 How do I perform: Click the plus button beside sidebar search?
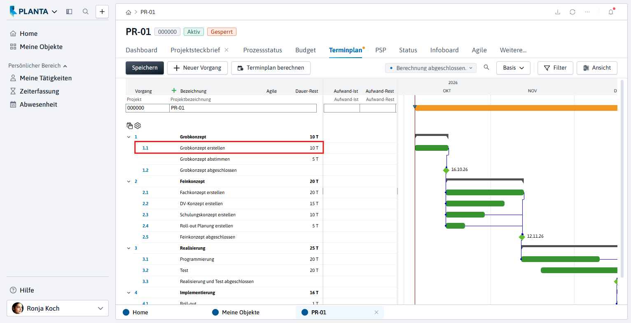pos(102,12)
